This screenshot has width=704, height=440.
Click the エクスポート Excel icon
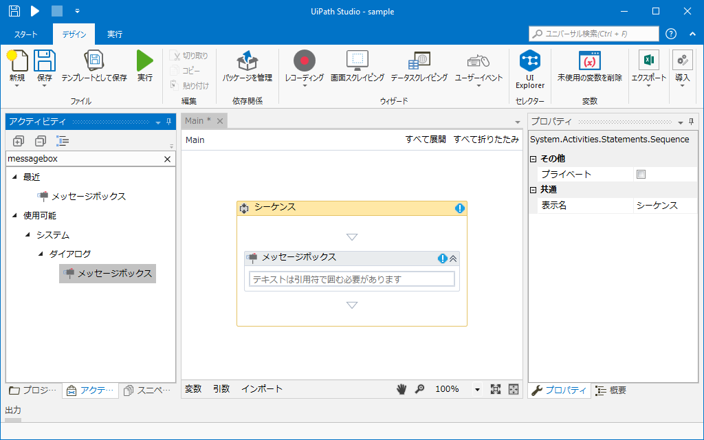(x=649, y=60)
